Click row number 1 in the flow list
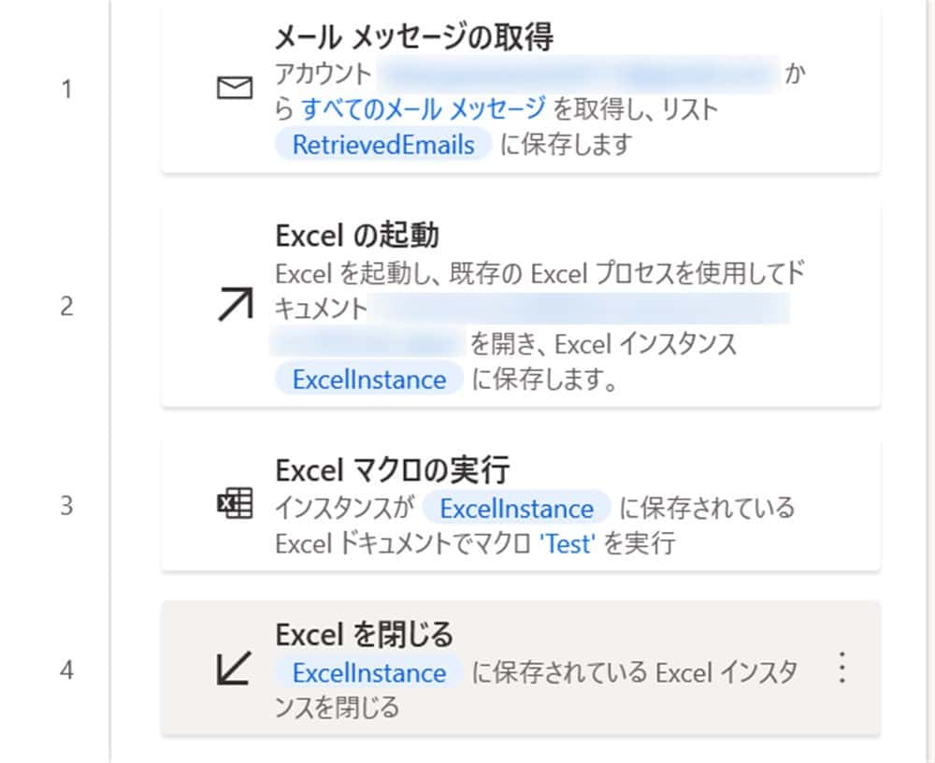The width and height of the screenshot is (935, 763). coord(67,89)
